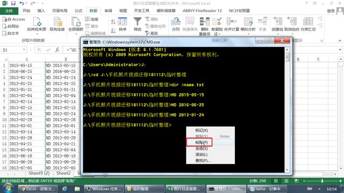344x193 pixels.
Task: Click cell A1 containing 2015-05-15
Action: [x=27, y=65]
